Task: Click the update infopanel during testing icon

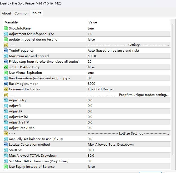Action: click(6, 39)
